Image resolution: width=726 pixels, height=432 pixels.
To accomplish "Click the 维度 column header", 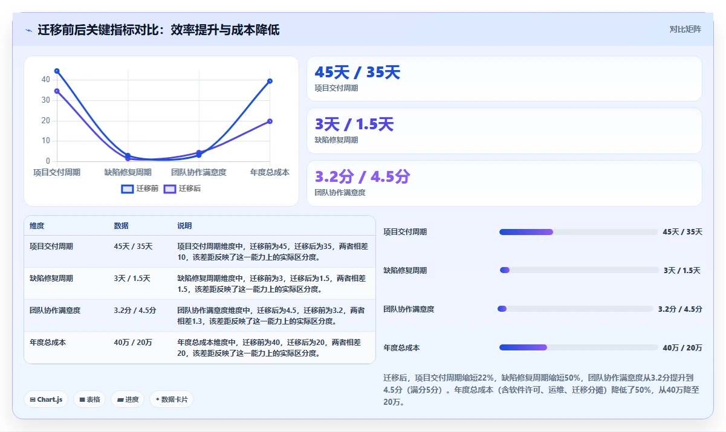I will coord(37,226).
